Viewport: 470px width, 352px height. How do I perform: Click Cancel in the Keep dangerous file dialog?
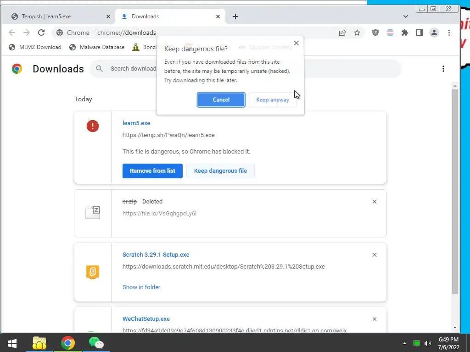tap(221, 99)
